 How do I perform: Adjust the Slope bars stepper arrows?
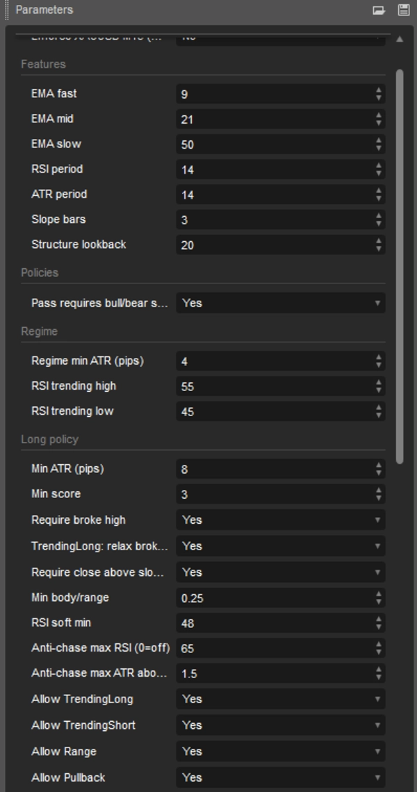coord(379,220)
